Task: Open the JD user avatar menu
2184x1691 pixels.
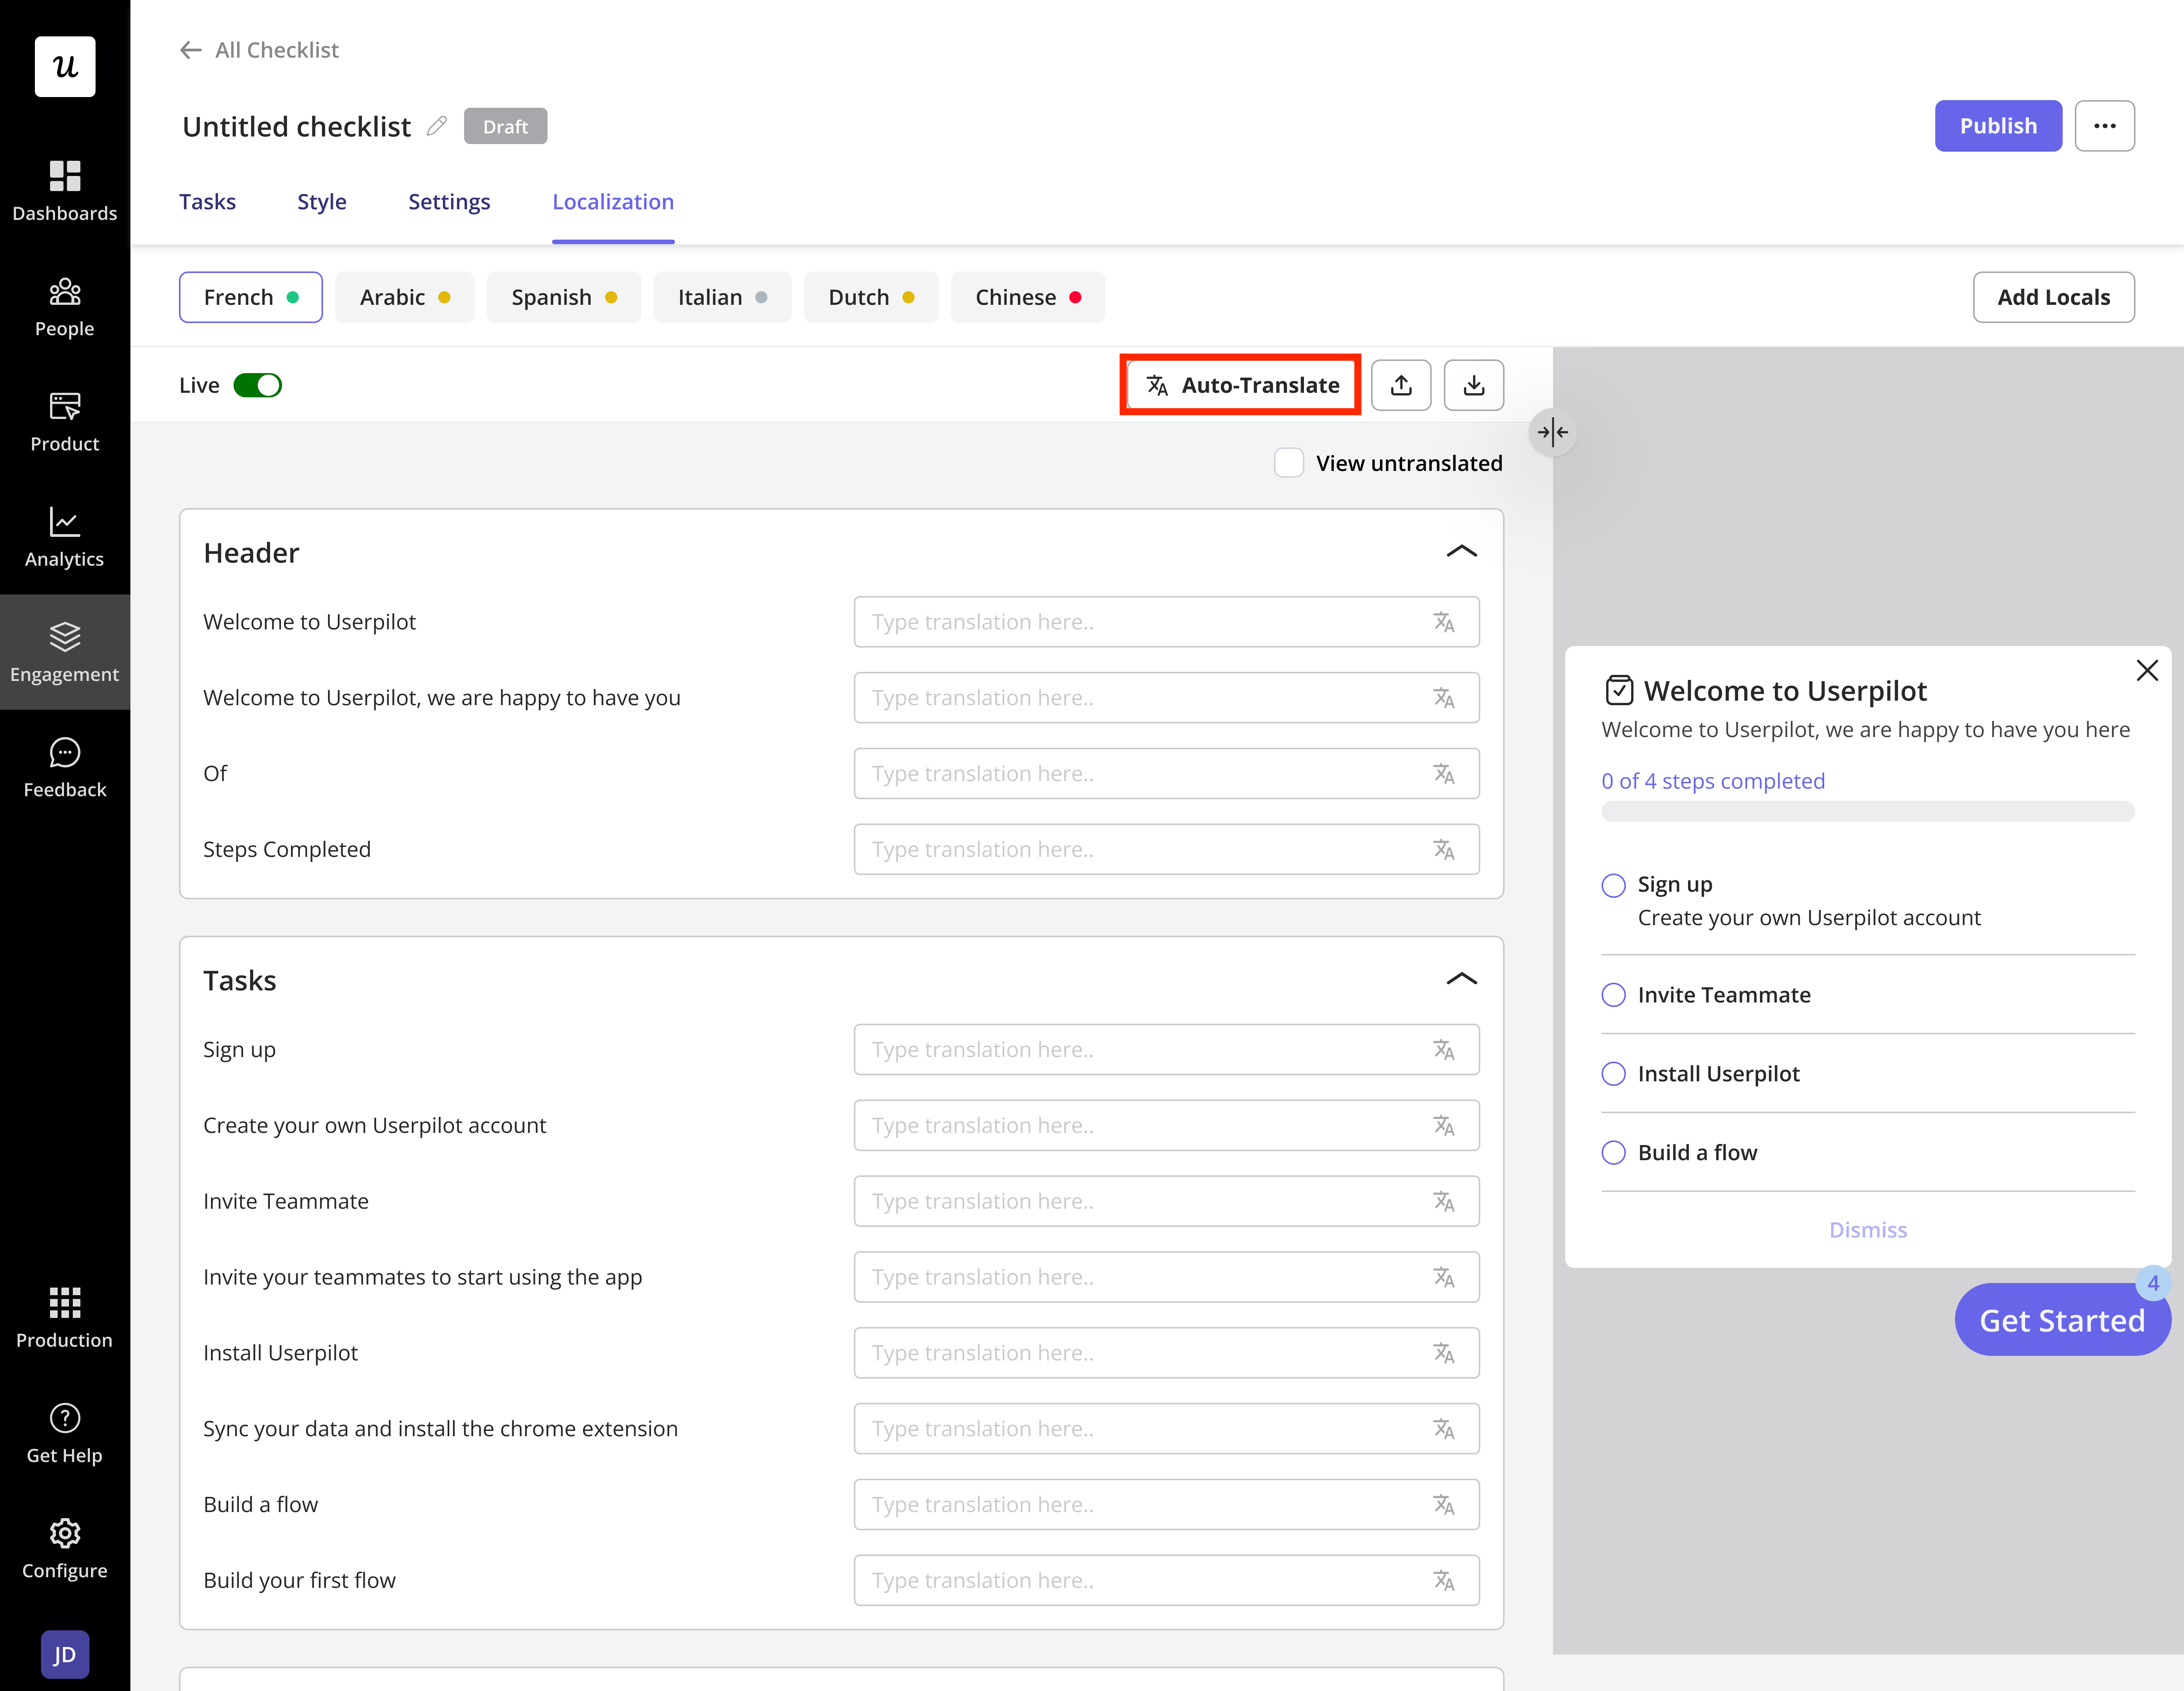Action: point(65,1655)
